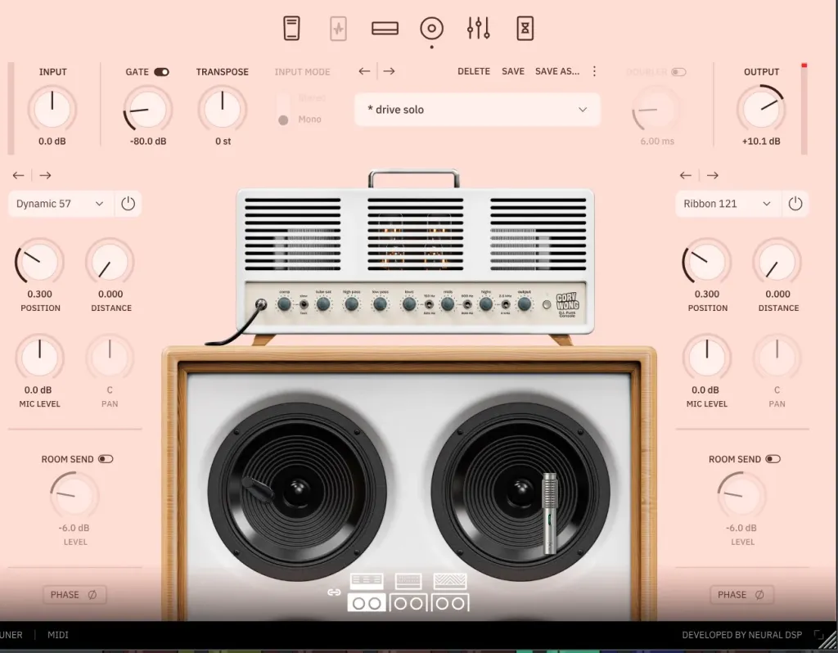Select the cabinet speaker section icon

point(431,29)
